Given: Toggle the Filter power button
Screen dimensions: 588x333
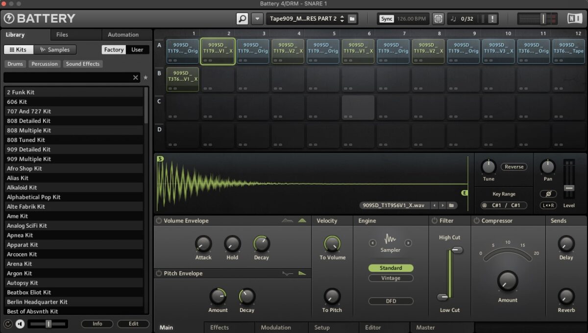Looking at the screenshot, I should [x=434, y=221].
